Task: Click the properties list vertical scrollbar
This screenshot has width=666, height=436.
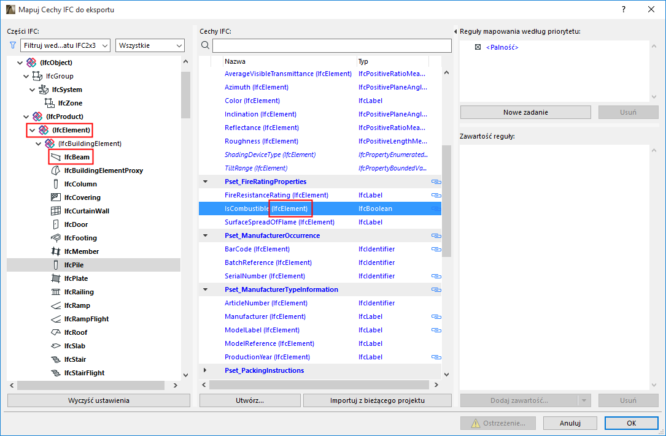Action: click(x=446, y=200)
